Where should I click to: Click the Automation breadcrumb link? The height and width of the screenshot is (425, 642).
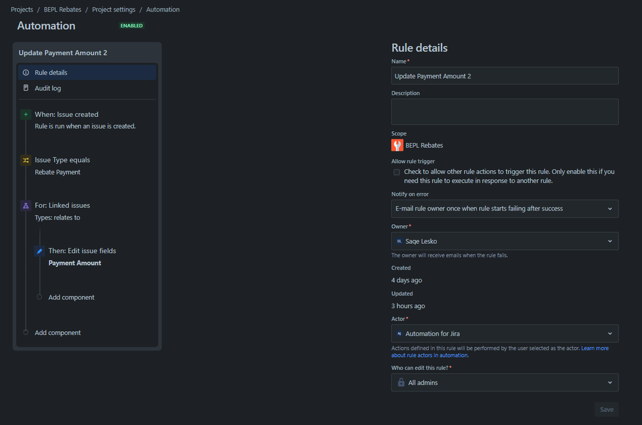[163, 10]
